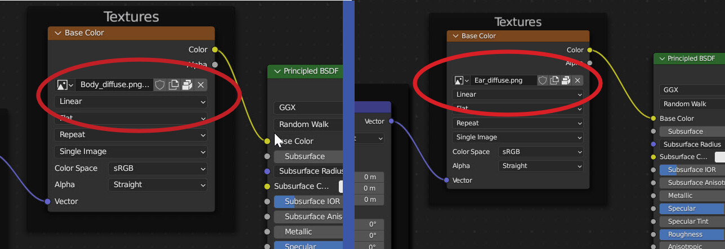Click Subsurface Color socket on right BSDF
This screenshot has height=249, width=725.
(x=654, y=157)
